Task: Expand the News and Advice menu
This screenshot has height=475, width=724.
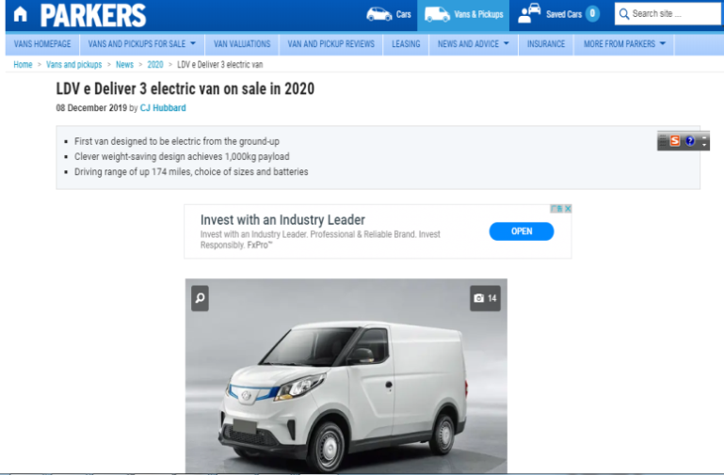Action: [474, 44]
